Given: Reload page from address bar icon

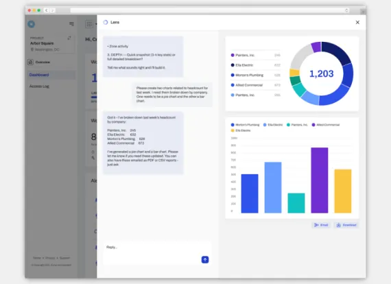Looking at the screenshot, I should coord(346,10).
